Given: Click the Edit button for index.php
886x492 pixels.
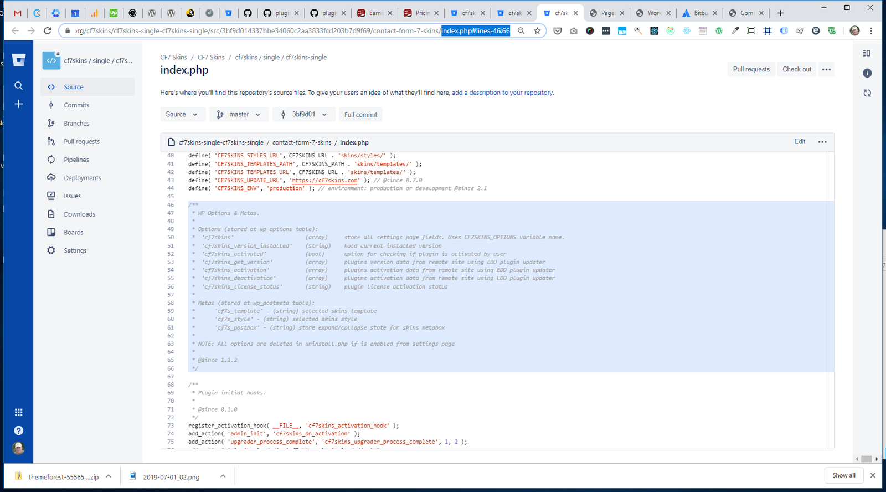Looking at the screenshot, I should click(x=800, y=142).
